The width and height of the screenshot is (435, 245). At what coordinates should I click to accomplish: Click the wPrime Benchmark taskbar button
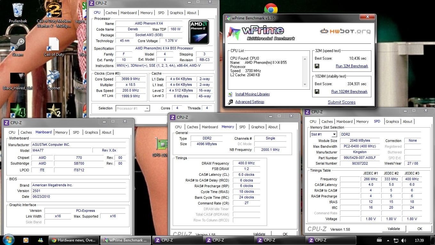coord(125,240)
